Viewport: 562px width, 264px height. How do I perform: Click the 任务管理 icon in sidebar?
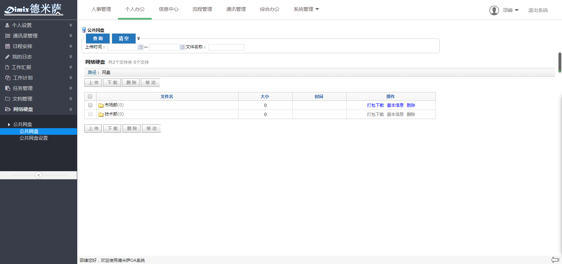tap(8, 88)
